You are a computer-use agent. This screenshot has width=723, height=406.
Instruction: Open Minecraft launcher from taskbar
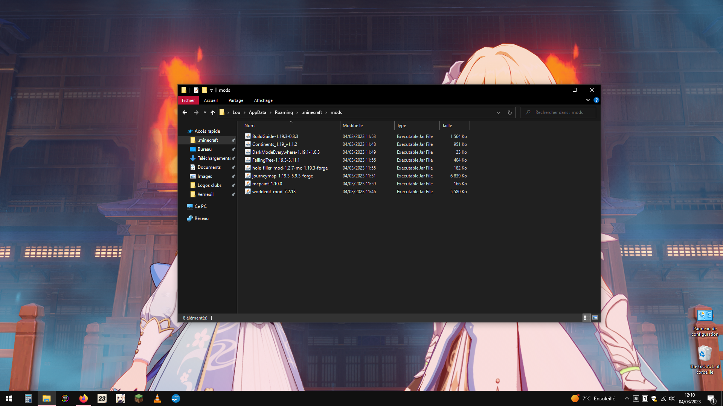click(139, 398)
